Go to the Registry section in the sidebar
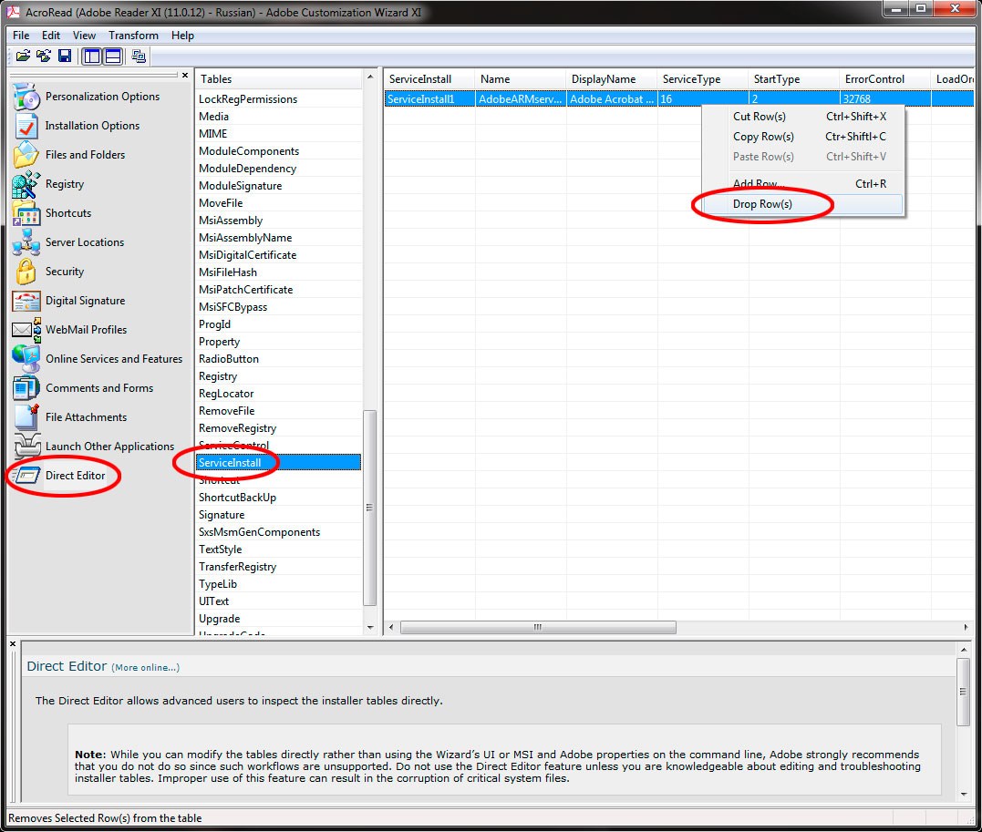 click(65, 184)
